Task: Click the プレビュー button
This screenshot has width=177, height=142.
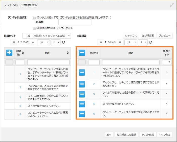Action: click(164, 36)
